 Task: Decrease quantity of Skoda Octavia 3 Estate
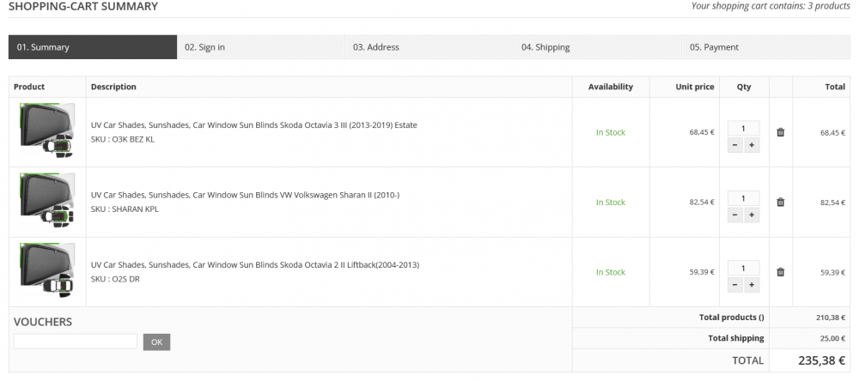pyautogui.click(x=735, y=145)
